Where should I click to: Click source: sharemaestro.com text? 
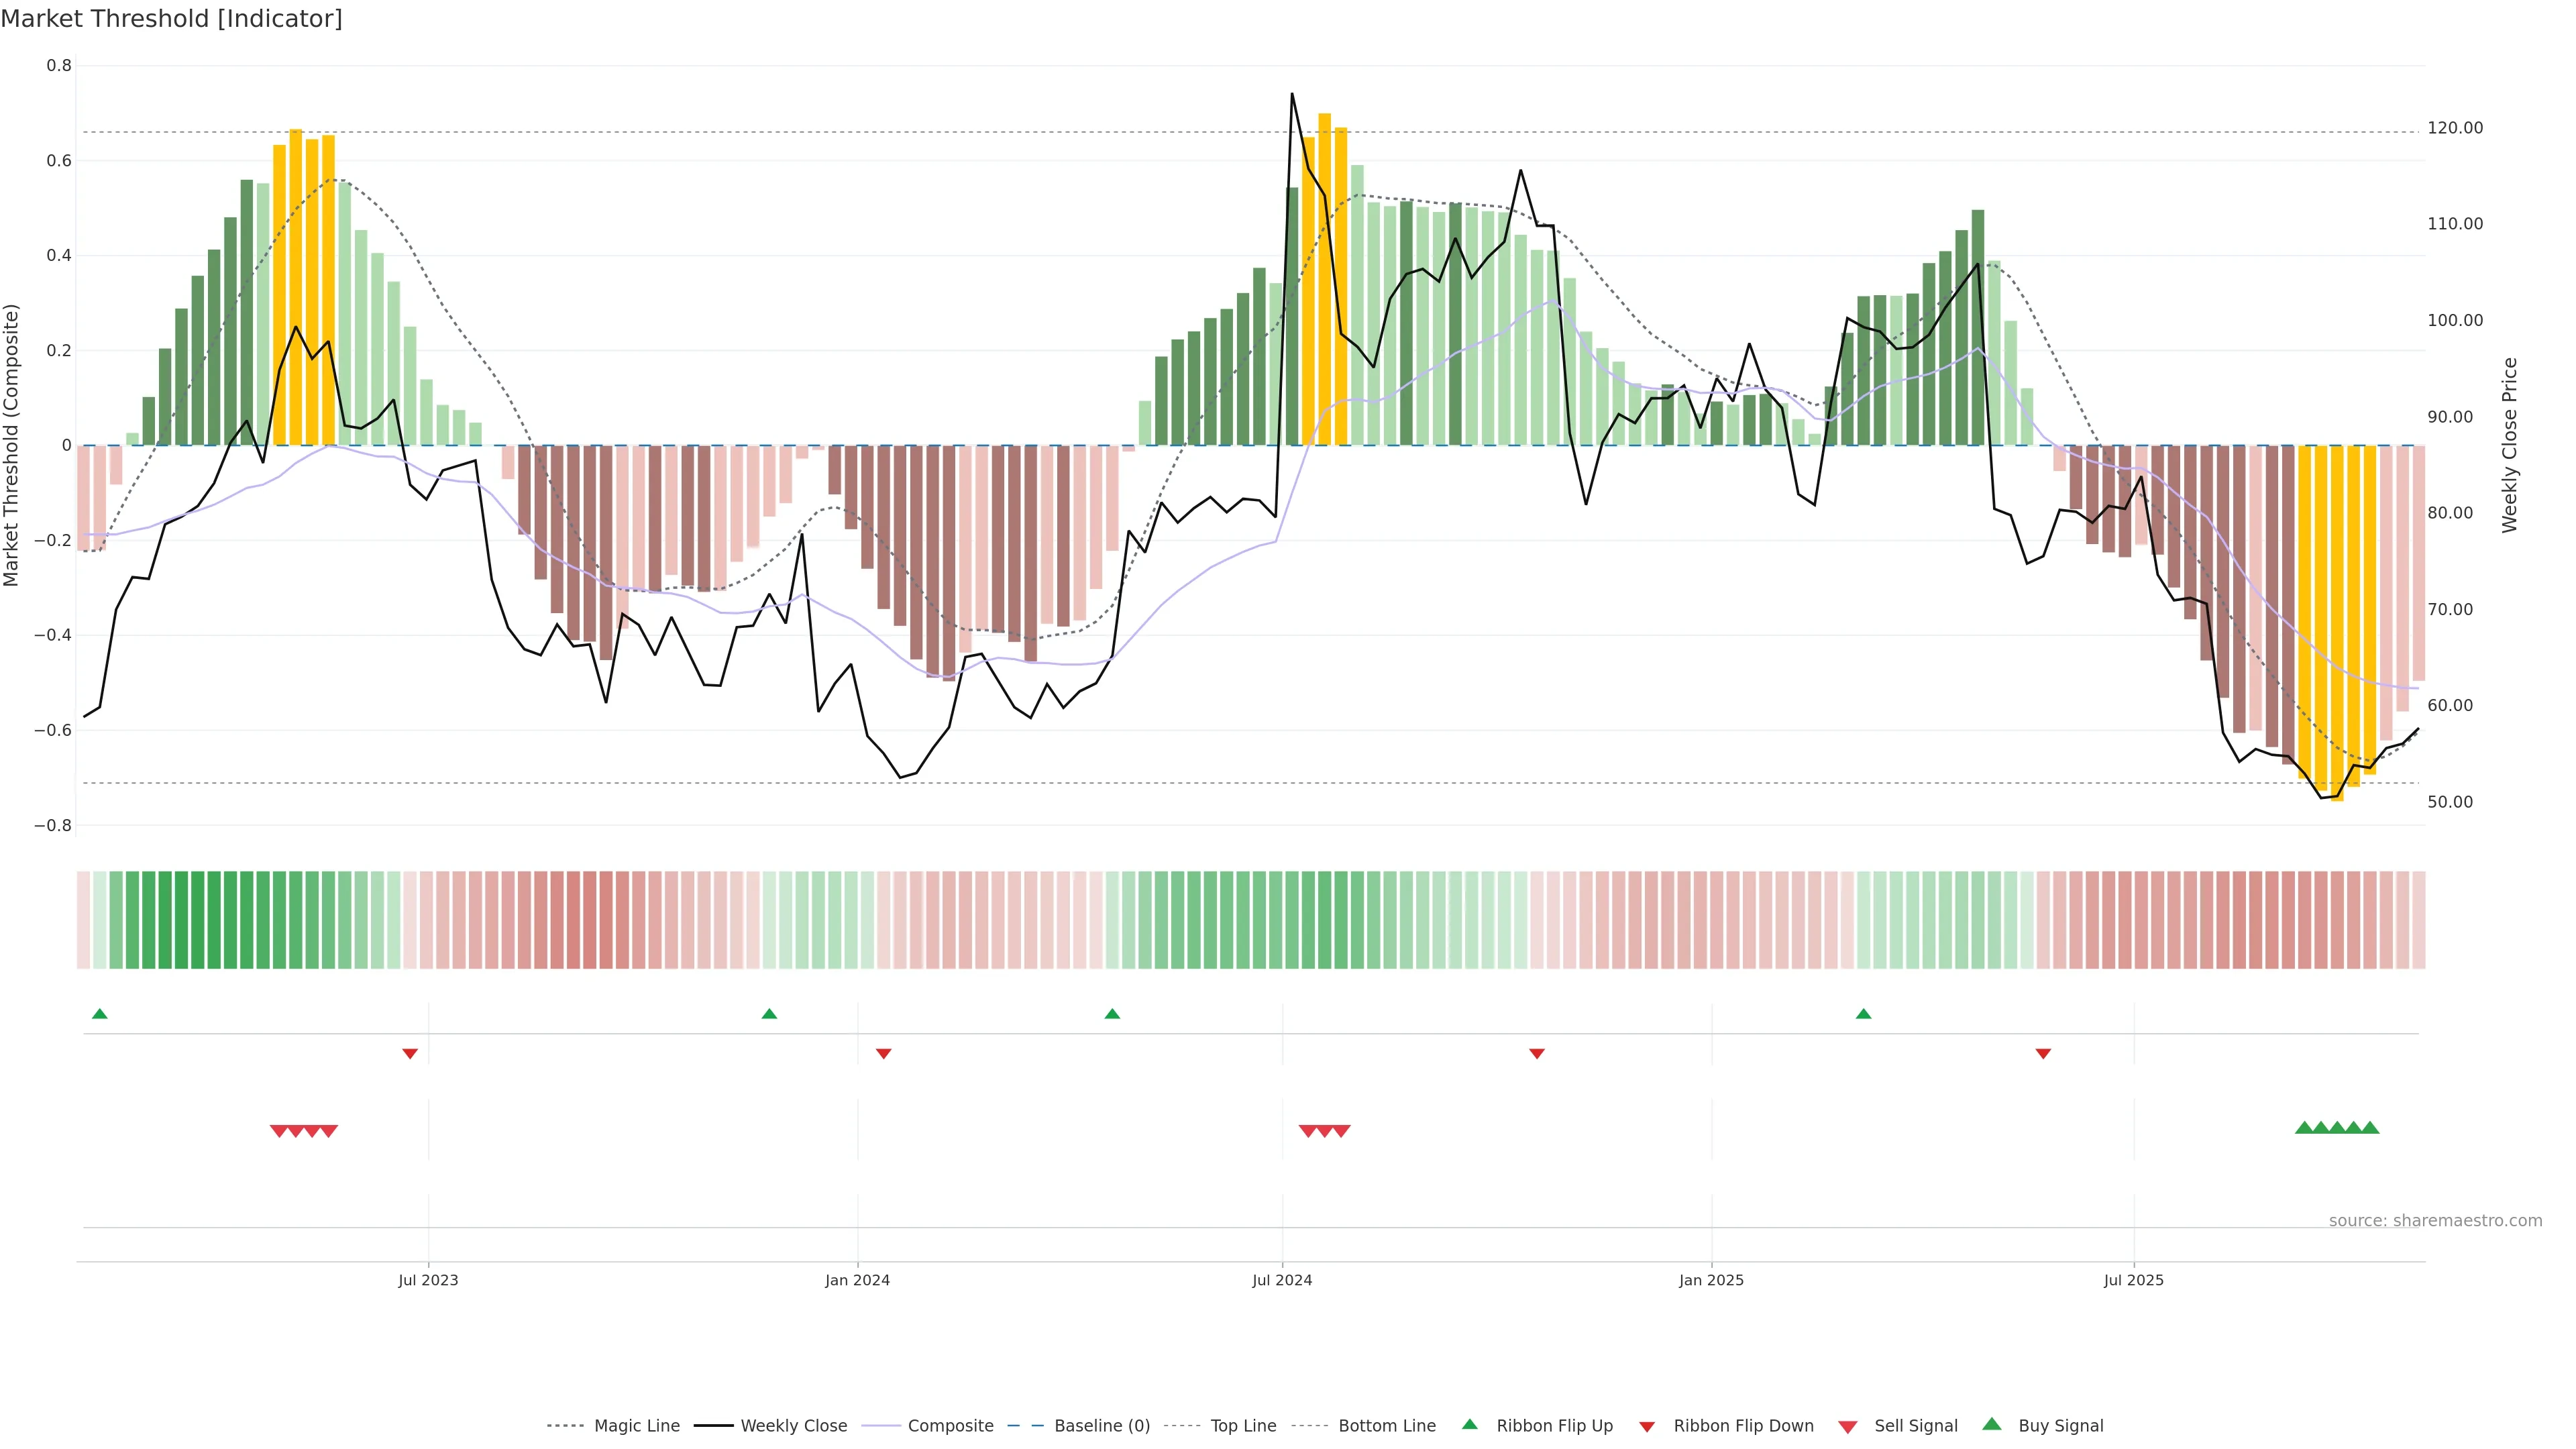coord(2435,1221)
